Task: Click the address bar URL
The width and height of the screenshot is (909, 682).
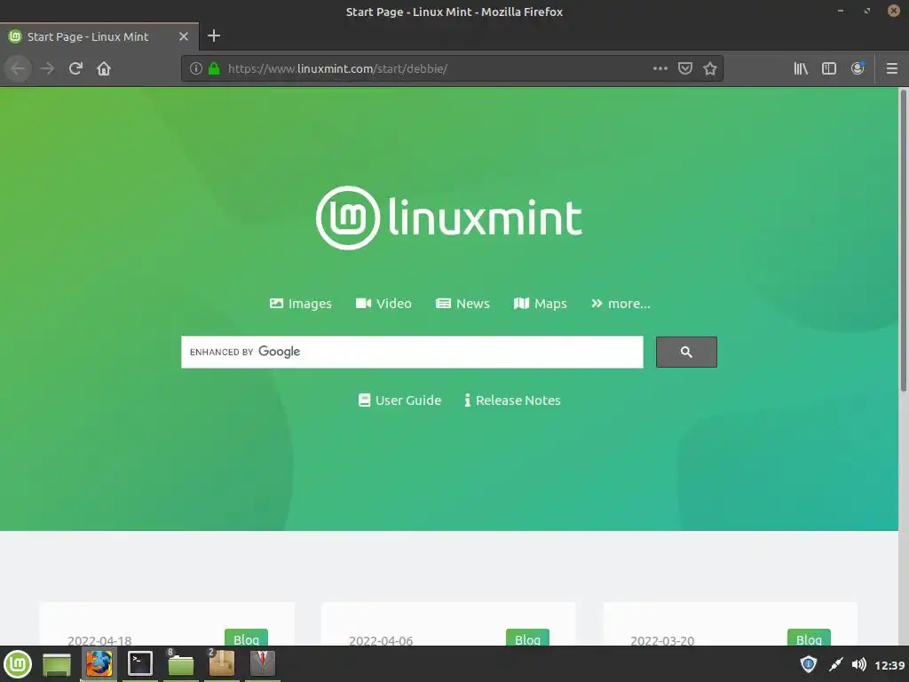Action: coord(337,68)
